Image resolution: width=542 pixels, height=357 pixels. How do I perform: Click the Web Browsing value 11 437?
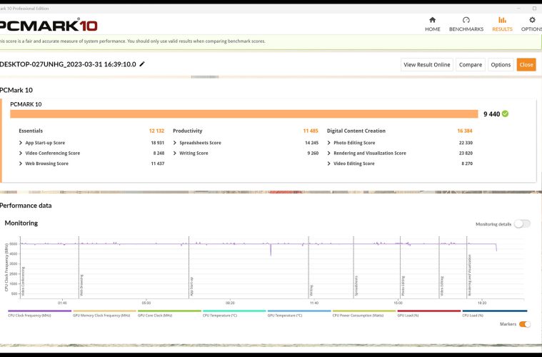[x=158, y=164]
